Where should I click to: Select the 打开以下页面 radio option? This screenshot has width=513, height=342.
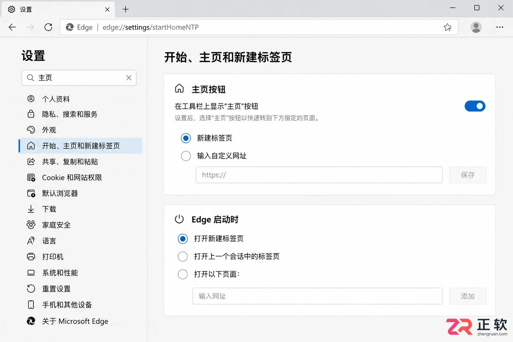183,274
